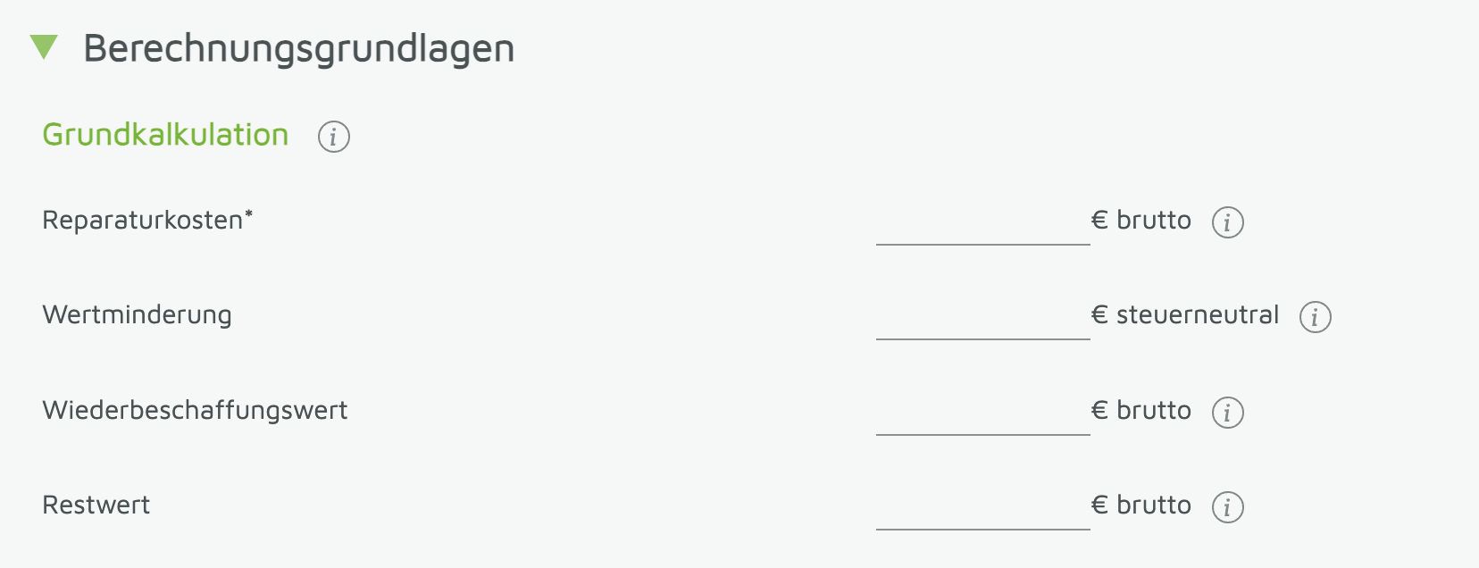Focus the Restwert amount input field
The width and height of the screenshot is (1479, 568).
(x=982, y=508)
